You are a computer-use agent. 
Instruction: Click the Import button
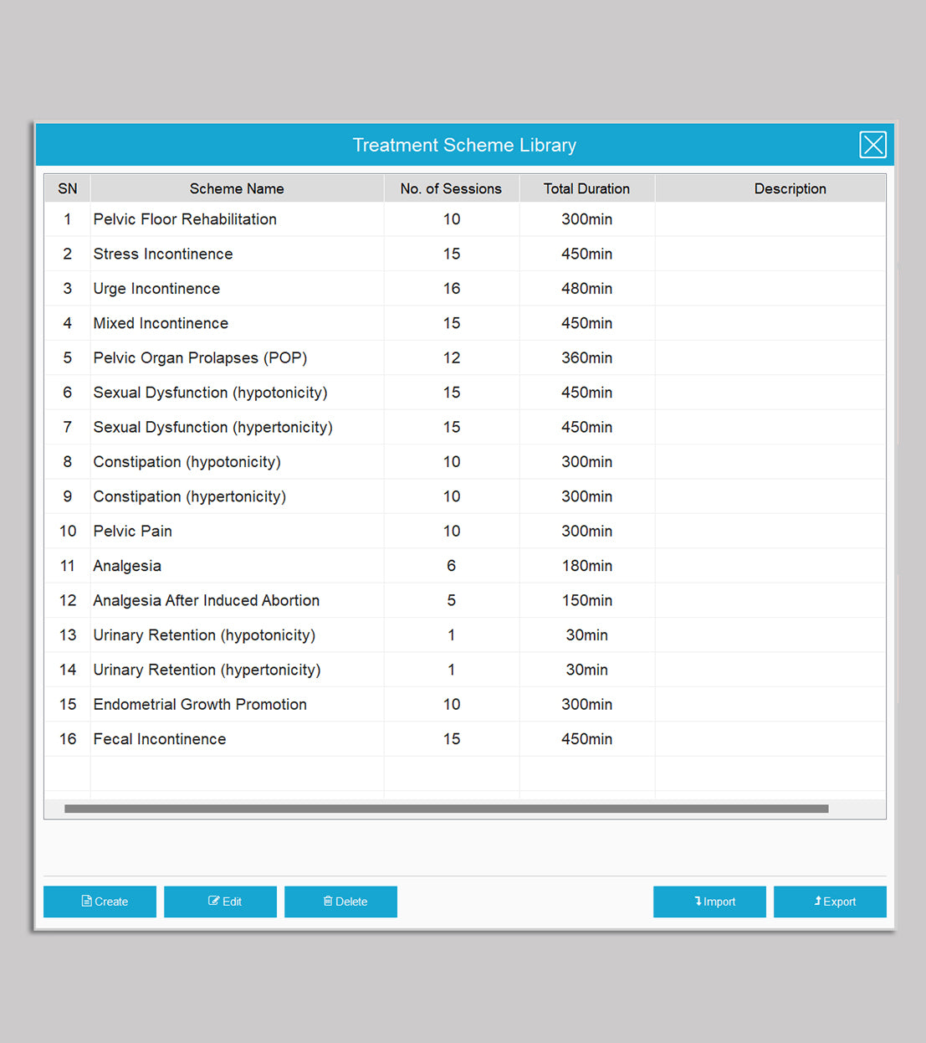[x=709, y=902]
